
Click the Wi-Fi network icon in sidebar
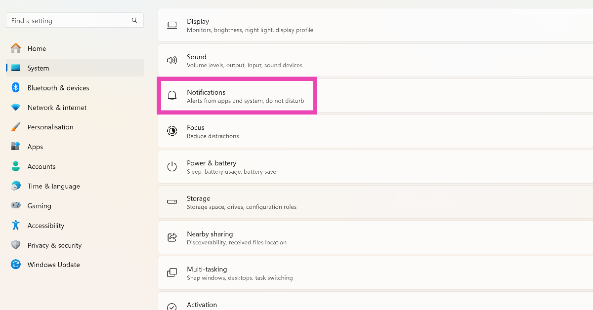[x=16, y=108]
